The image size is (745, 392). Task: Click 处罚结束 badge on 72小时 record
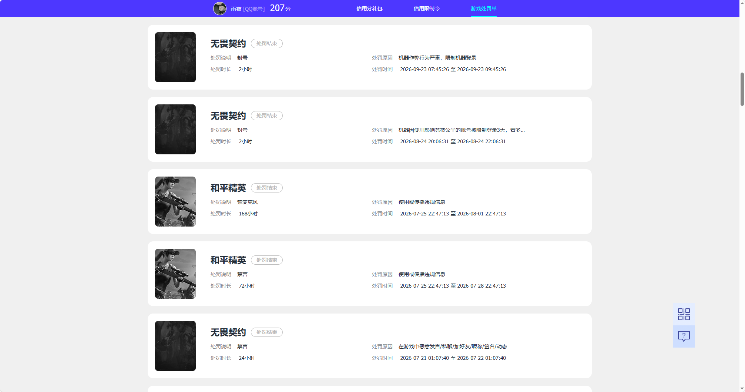[x=267, y=260]
